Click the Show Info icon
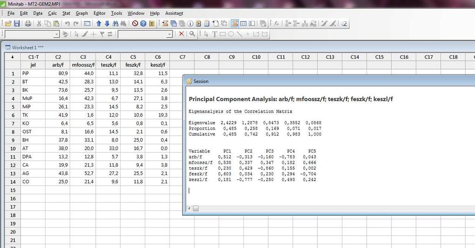This screenshot has height=248, width=475. 190,24
